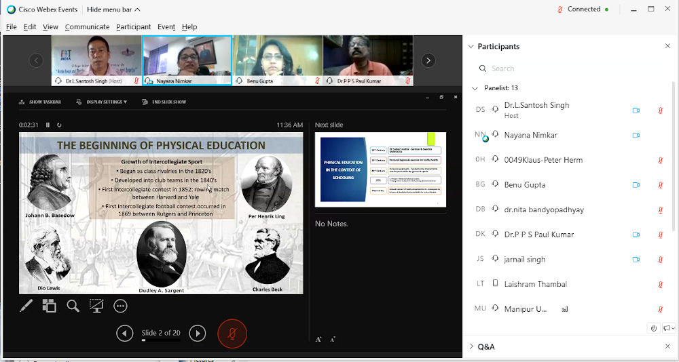This screenshot has height=362, width=679.
Task: Restore down the presenter view window
Action: click(x=441, y=98)
